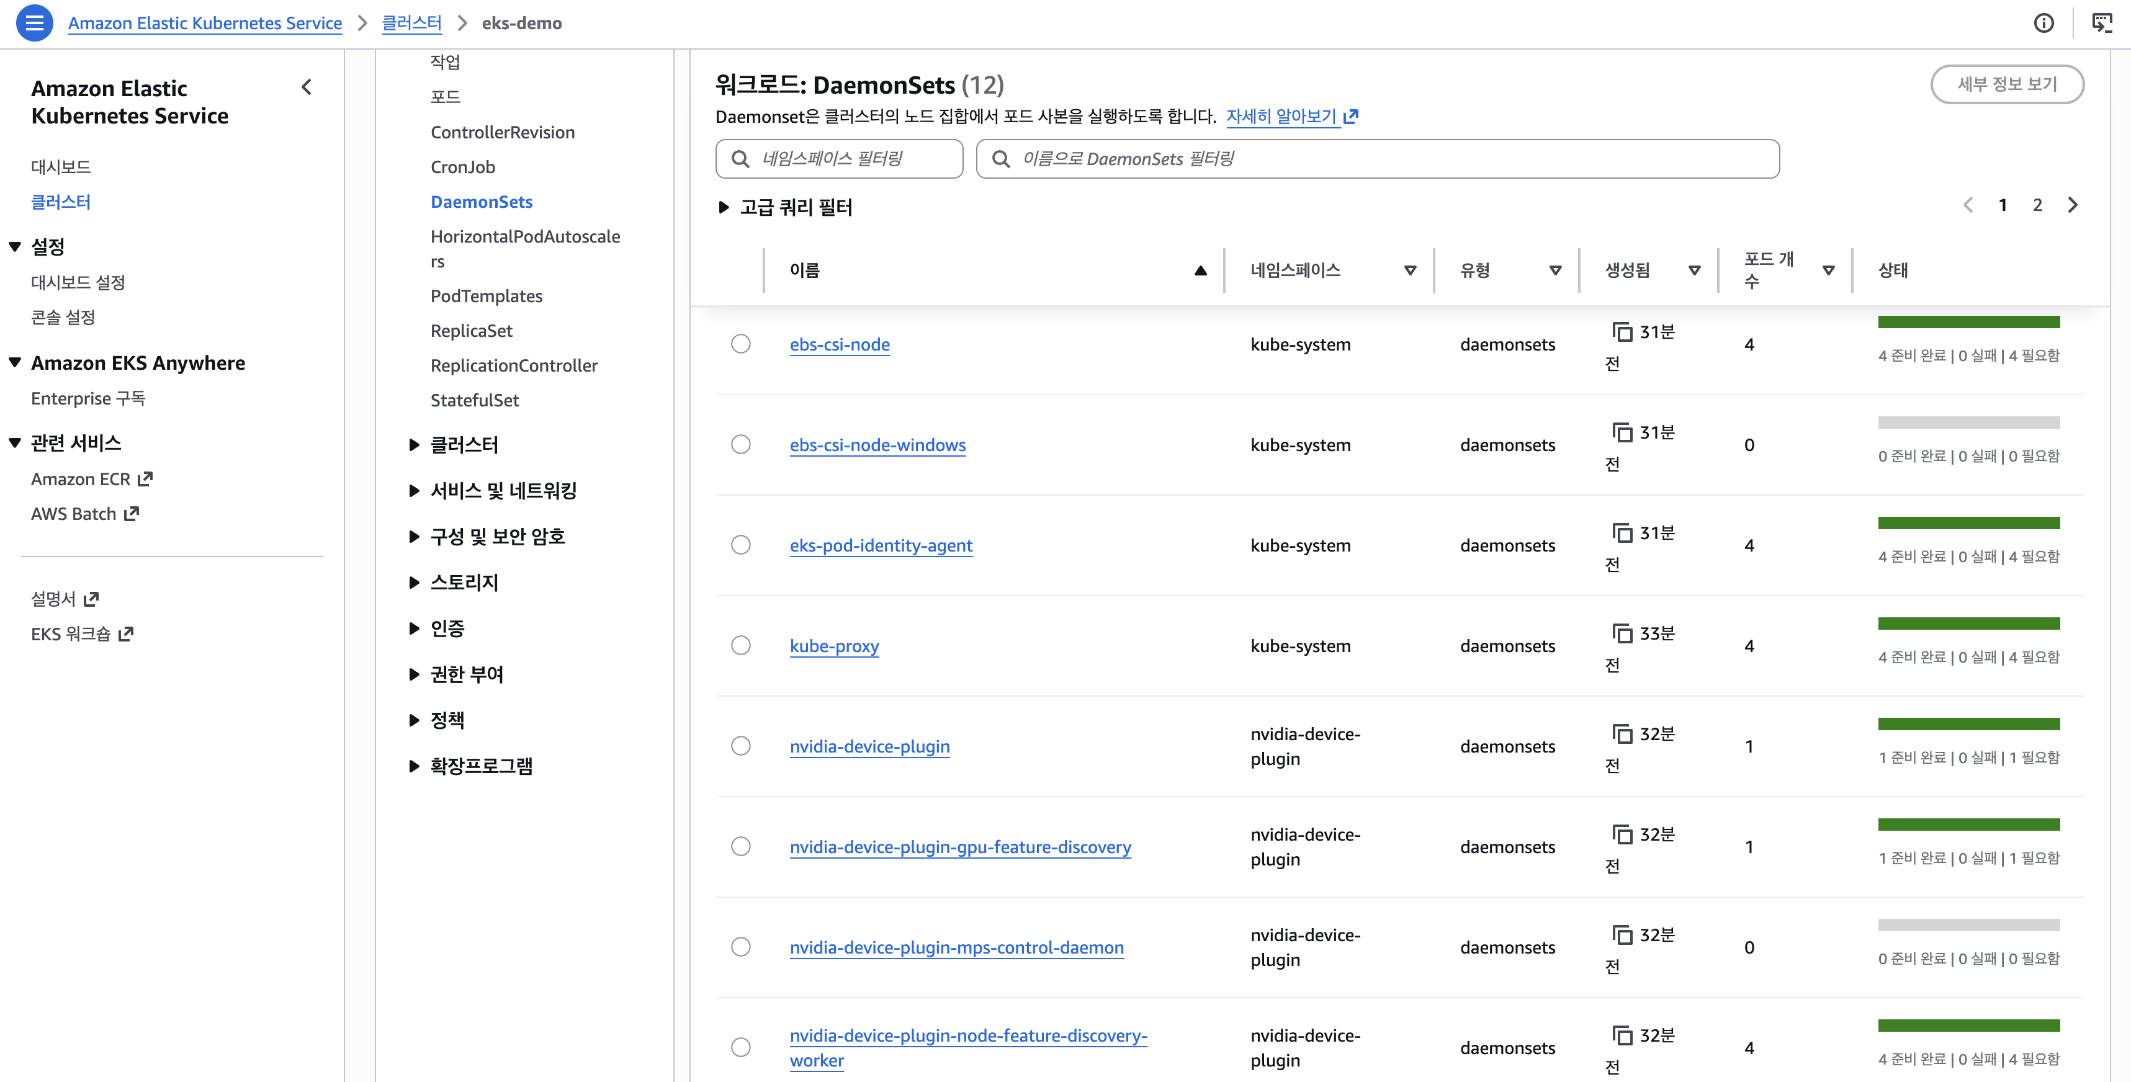The width and height of the screenshot is (2131, 1082).
Task: Select nvidia-device-plugin-node-feature-discovery-worker radio button
Action: [x=740, y=1047]
